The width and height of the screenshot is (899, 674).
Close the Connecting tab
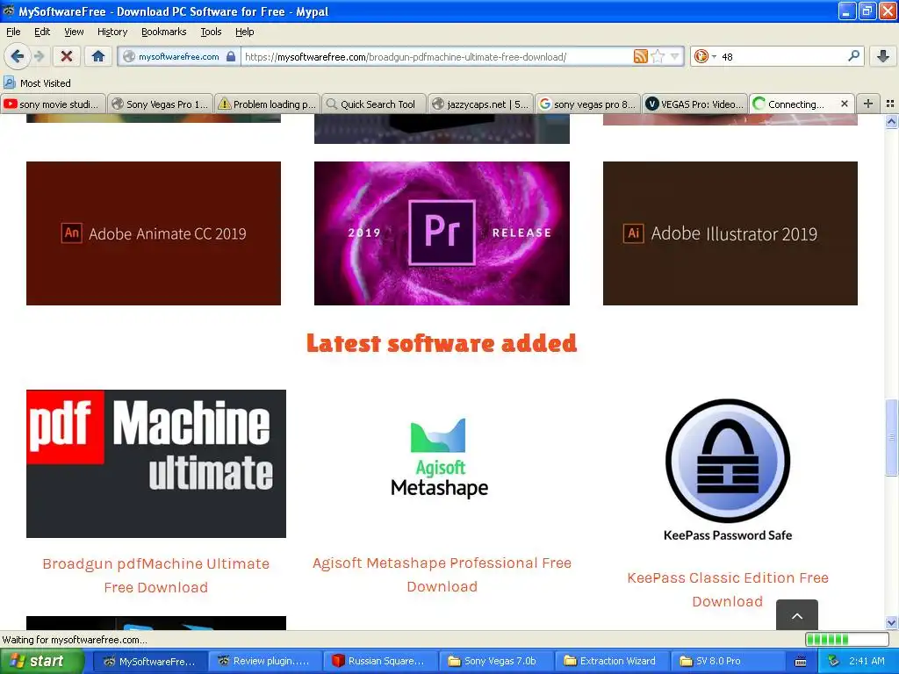[x=844, y=104]
